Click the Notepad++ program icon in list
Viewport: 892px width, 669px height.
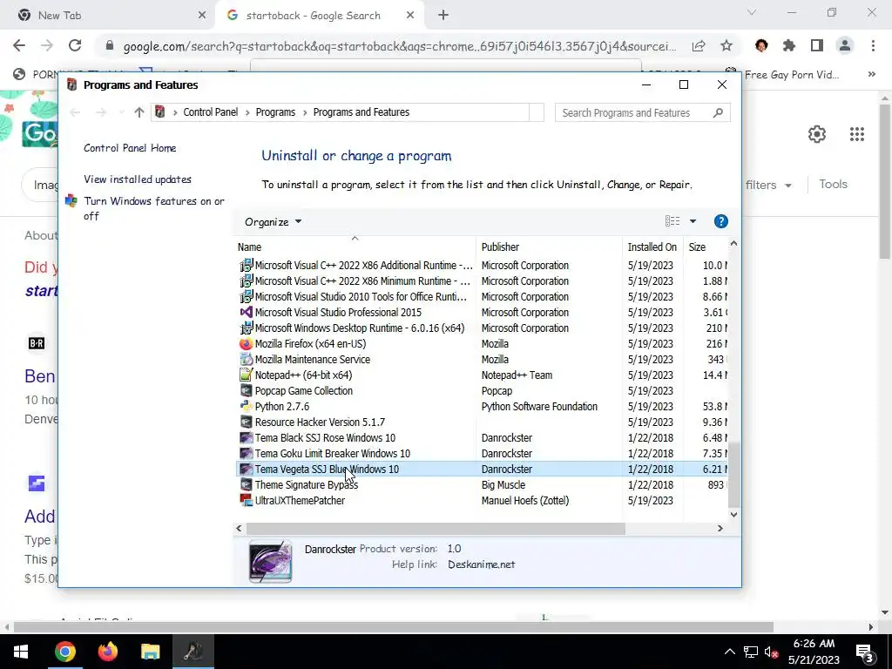246,375
